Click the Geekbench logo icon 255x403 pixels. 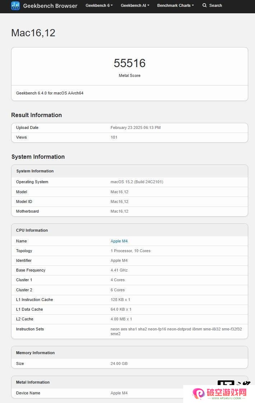point(15,6)
